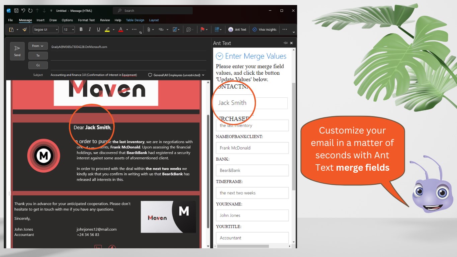457x257 pixels.
Task: Open the General\All Employees sensitivity dropdown
Action: click(x=176, y=75)
